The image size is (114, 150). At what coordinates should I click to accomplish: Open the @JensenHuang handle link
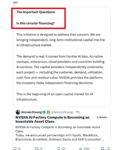coord(62,112)
